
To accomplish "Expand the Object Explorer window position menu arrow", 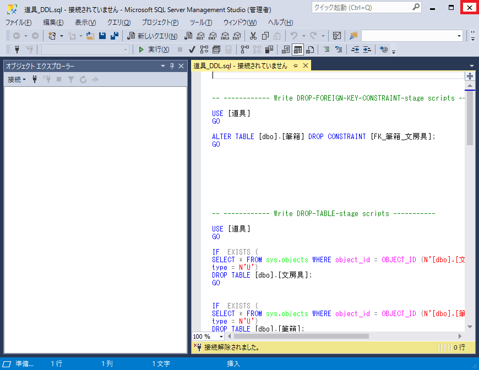I will 162,66.
